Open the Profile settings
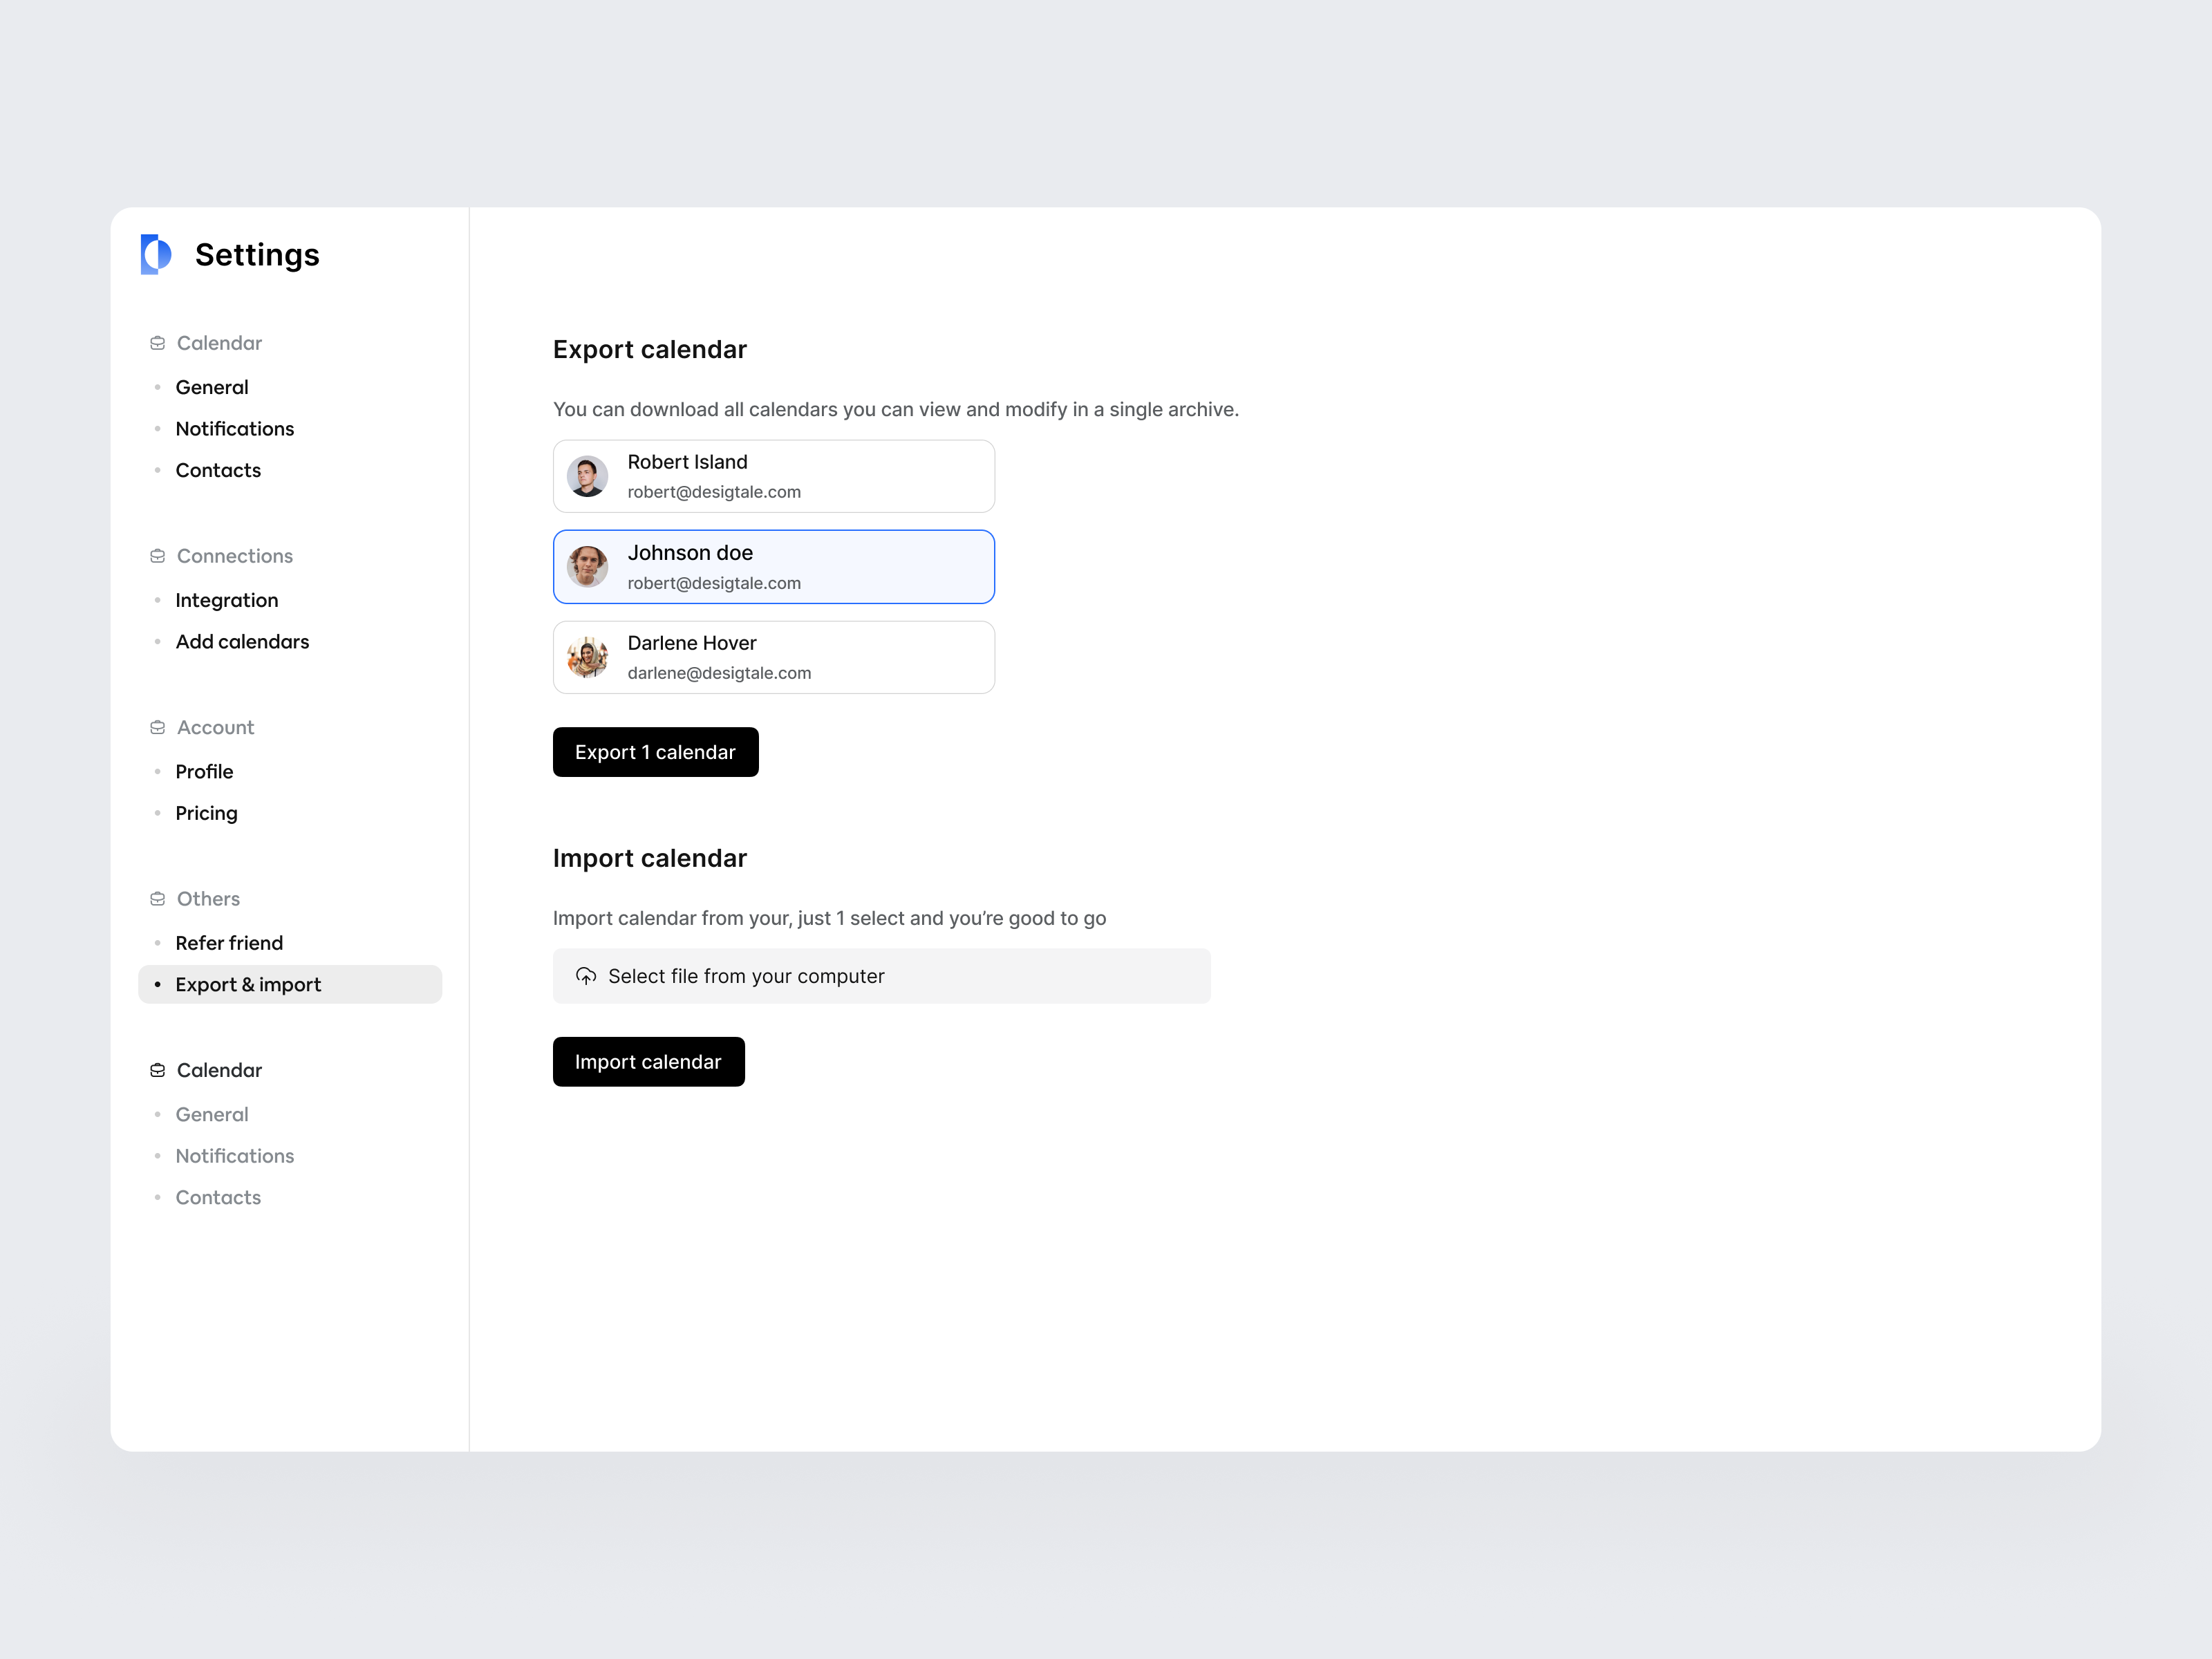This screenshot has width=2212, height=1659. tap(204, 771)
